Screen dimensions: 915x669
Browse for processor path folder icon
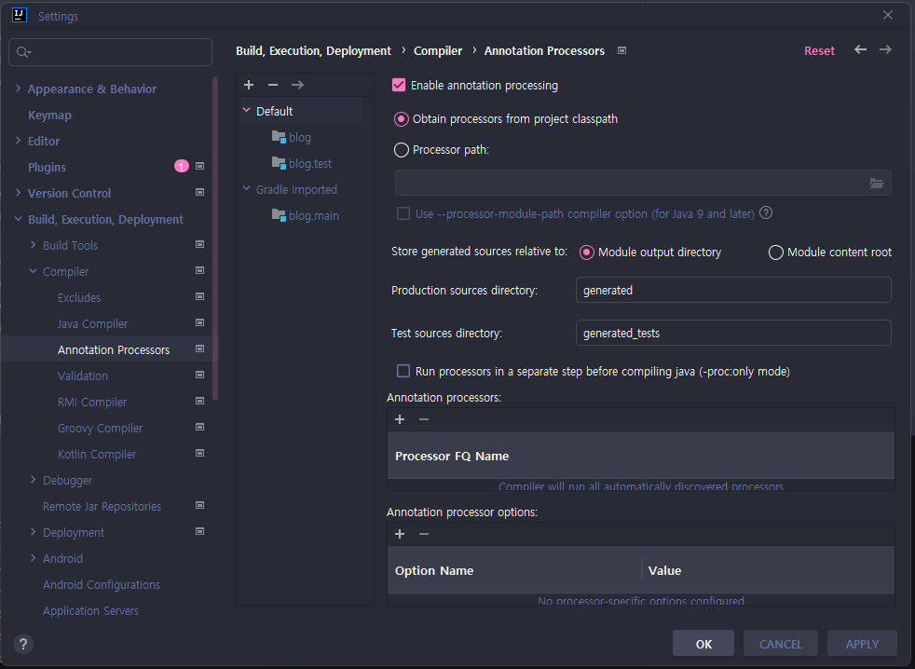tap(877, 184)
